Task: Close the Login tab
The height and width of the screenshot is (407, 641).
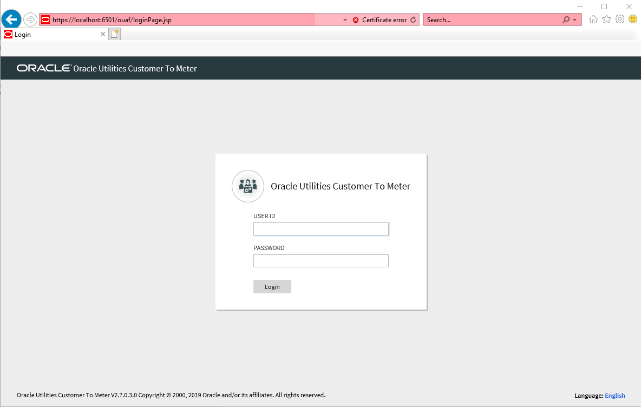Action: [x=103, y=34]
